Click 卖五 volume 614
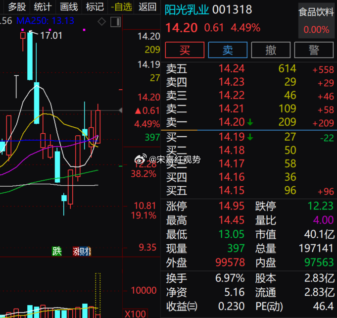This screenshot has height=318, width=337. pos(288,69)
